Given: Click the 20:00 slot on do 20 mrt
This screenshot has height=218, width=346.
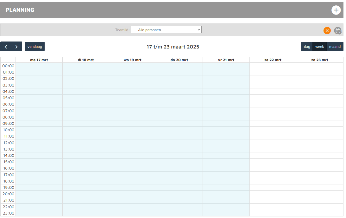Looking at the screenshot, I should pos(179,194).
